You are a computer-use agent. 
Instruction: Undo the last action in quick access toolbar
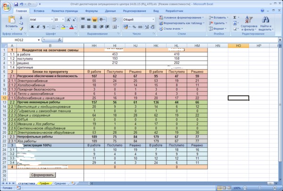(22, 4)
